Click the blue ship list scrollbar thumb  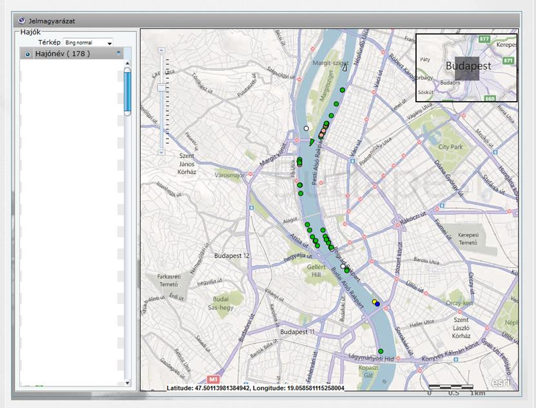point(128,92)
